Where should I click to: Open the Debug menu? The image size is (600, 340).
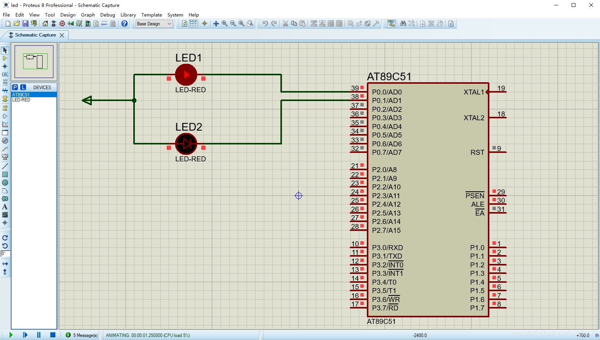pyautogui.click(x=108, y=15)
